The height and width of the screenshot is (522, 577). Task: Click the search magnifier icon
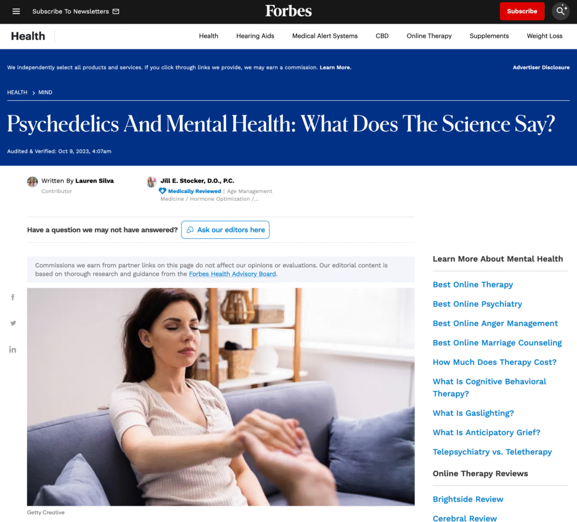coord(561,11)
